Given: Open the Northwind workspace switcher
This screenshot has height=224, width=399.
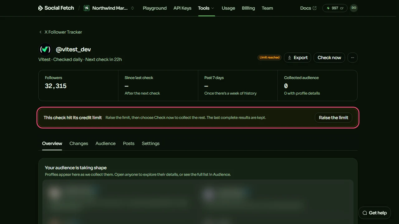Looking at the screenshot, I should [109, 8].
